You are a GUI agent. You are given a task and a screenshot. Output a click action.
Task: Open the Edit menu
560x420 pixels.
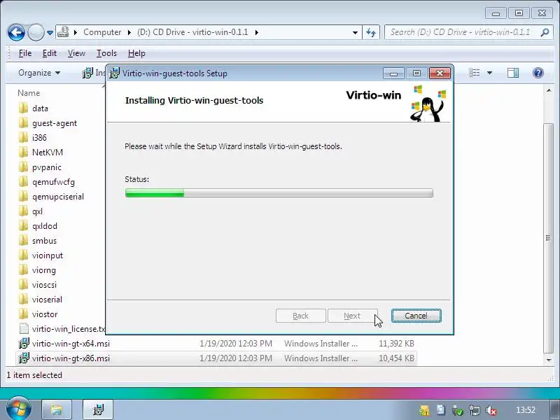tap(49, 53)
